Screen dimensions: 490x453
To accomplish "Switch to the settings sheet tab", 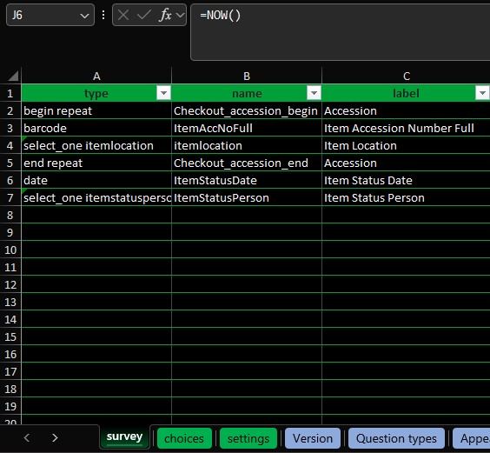I will 248,438.
